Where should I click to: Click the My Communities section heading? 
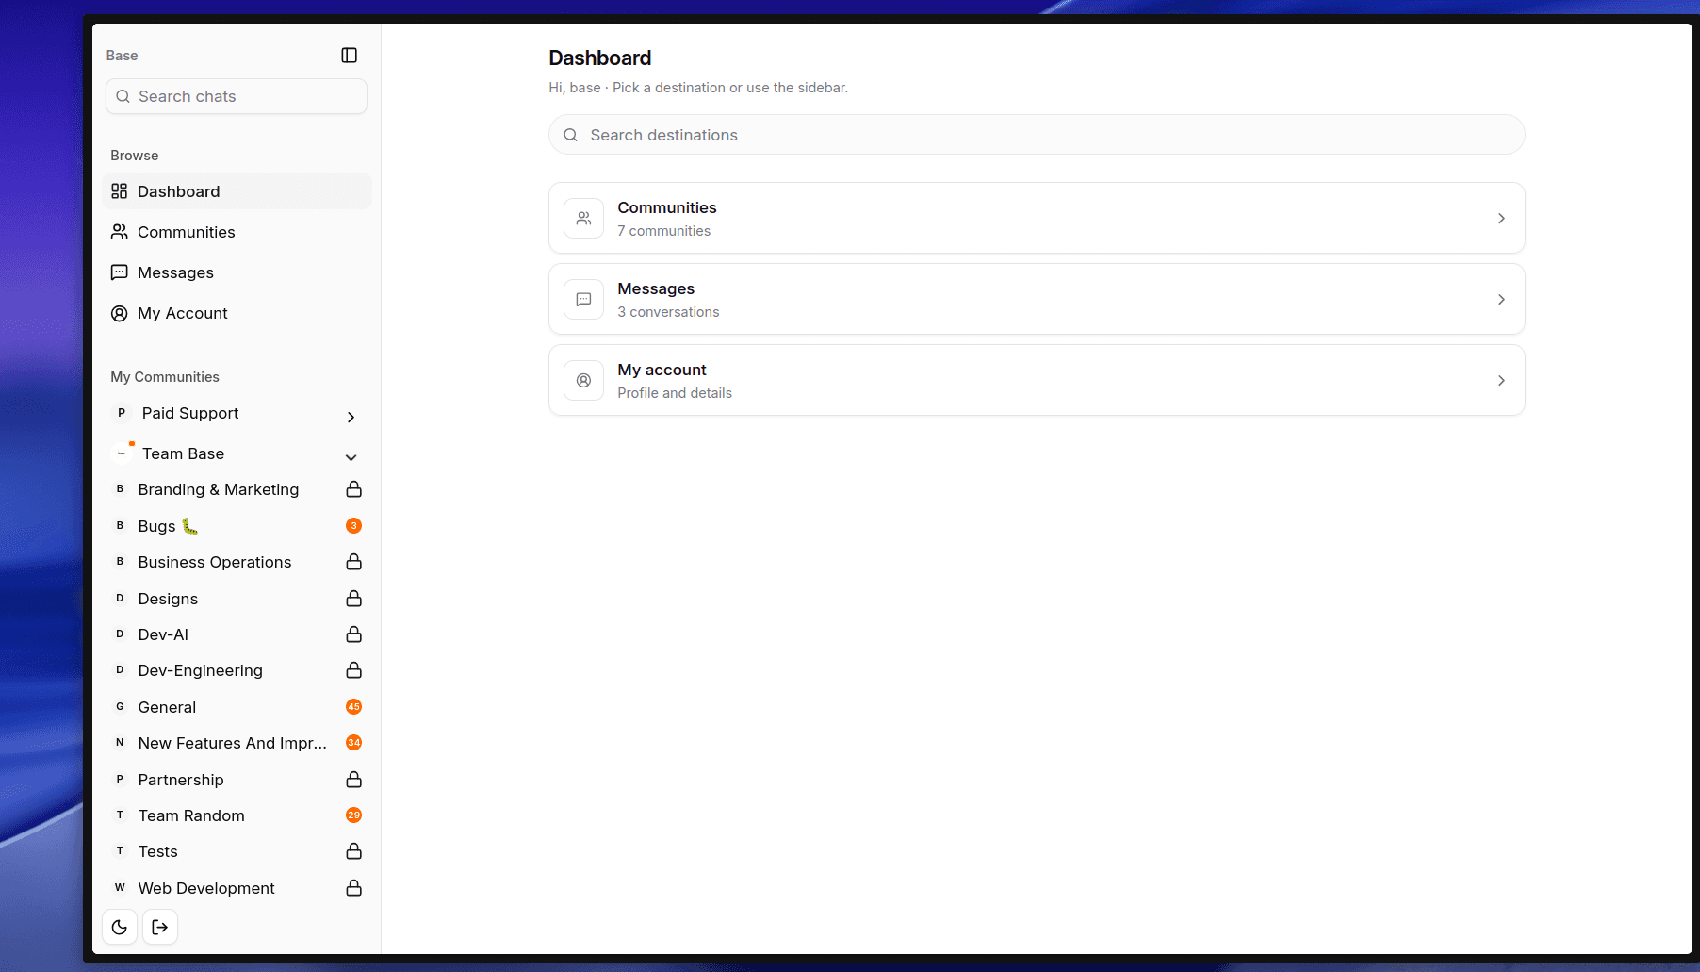[165, 377]
